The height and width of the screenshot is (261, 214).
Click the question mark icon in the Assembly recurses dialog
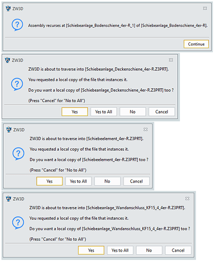pyautogui.click(x=17, y=25)
